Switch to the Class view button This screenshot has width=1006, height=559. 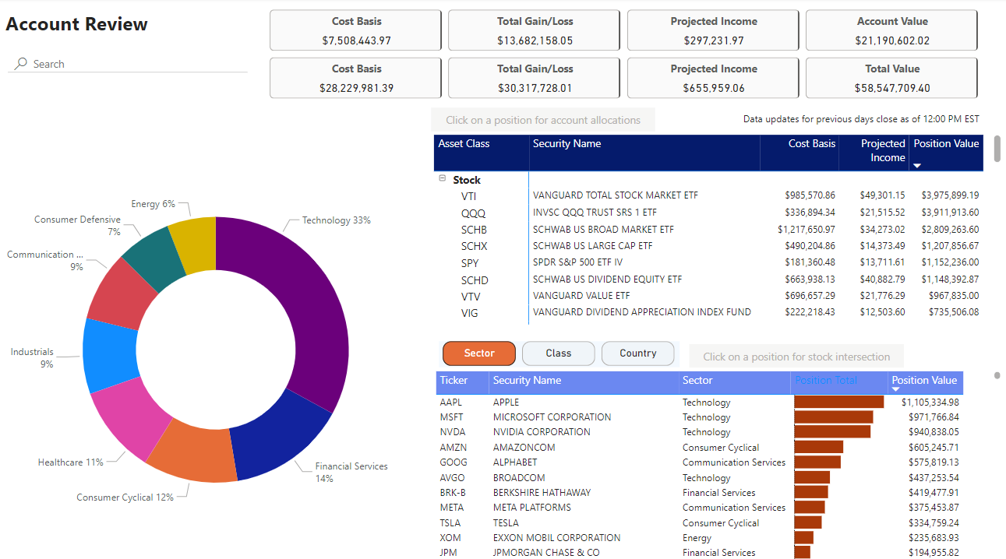[559, 353]
